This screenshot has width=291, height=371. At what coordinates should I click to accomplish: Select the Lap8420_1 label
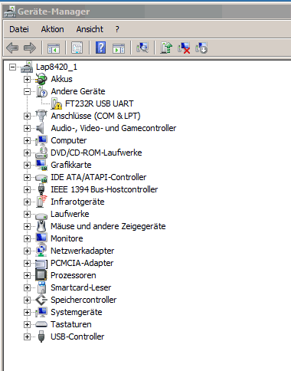(57, 67)
